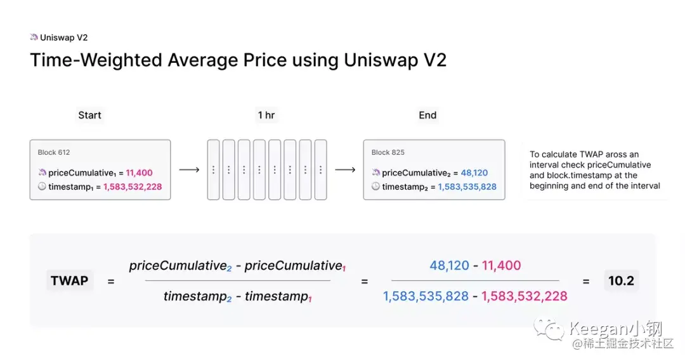
Task: Click the last narrow intermediate block
Action: [x=321, y=169]
